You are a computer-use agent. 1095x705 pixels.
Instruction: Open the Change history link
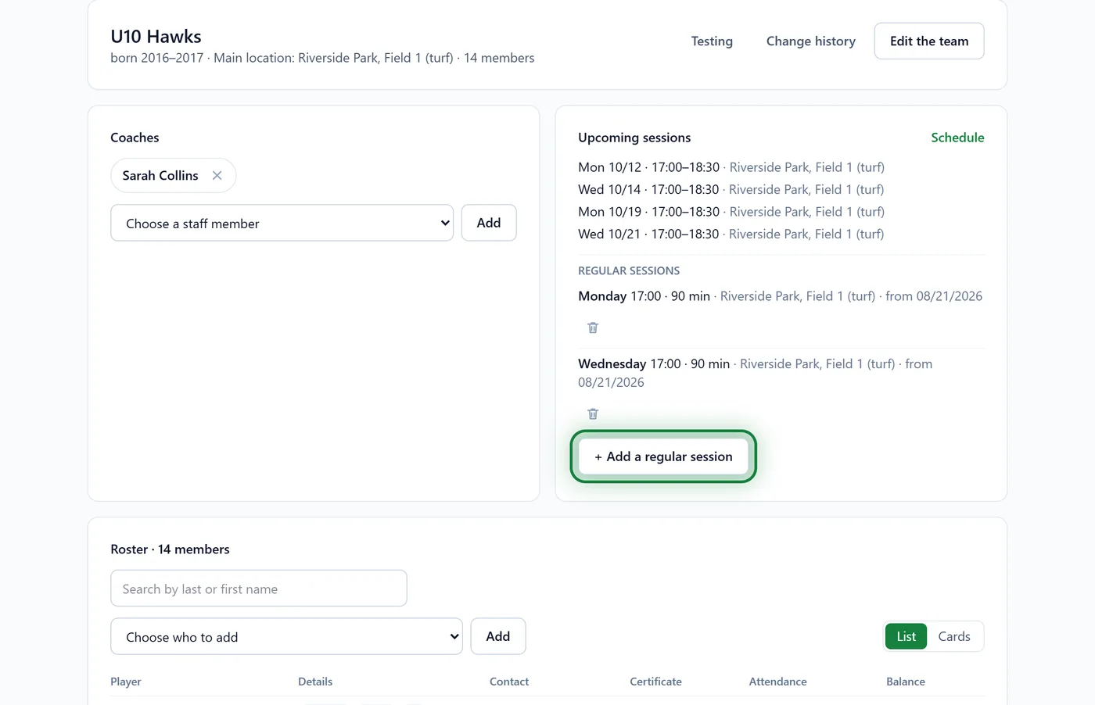click(811, 41)
